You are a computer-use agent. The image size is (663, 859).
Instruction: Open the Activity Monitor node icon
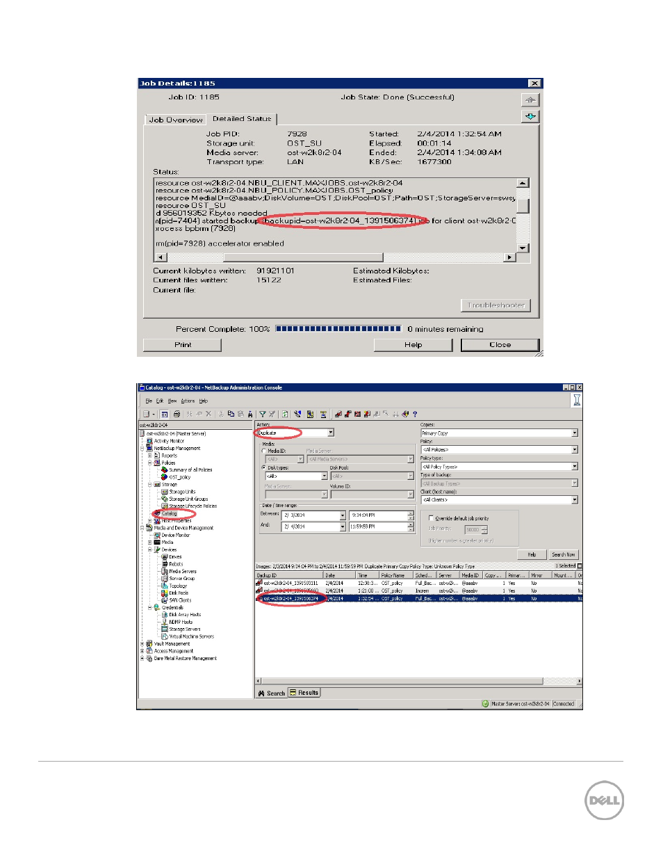click(149, 441)
